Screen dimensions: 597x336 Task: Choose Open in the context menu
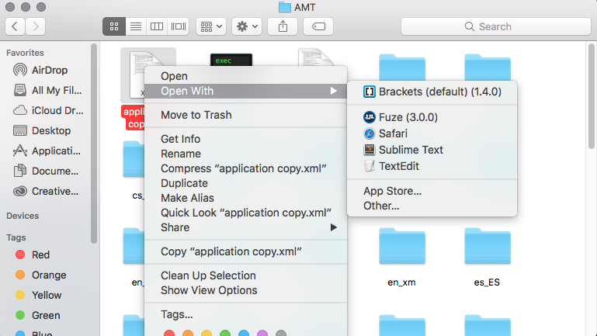[245, 76]
